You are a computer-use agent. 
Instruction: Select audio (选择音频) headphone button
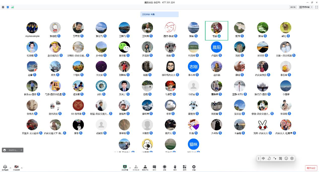coord(5,167)
